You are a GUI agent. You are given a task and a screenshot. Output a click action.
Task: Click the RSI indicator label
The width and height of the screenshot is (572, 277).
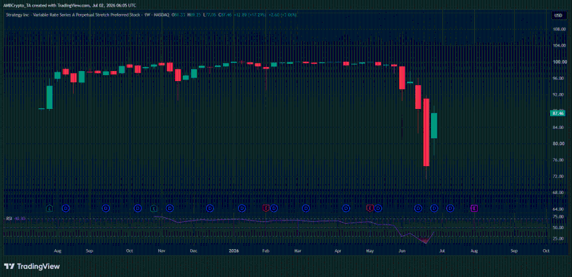pyautogui.click(x=9, y=219)
